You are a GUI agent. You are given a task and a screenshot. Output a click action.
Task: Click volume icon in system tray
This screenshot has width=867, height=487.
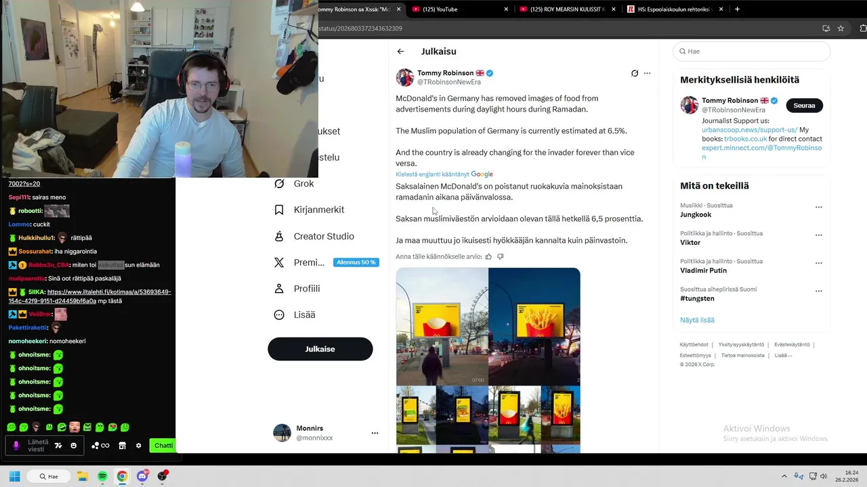pyautogui.click(x=824, y=476)
